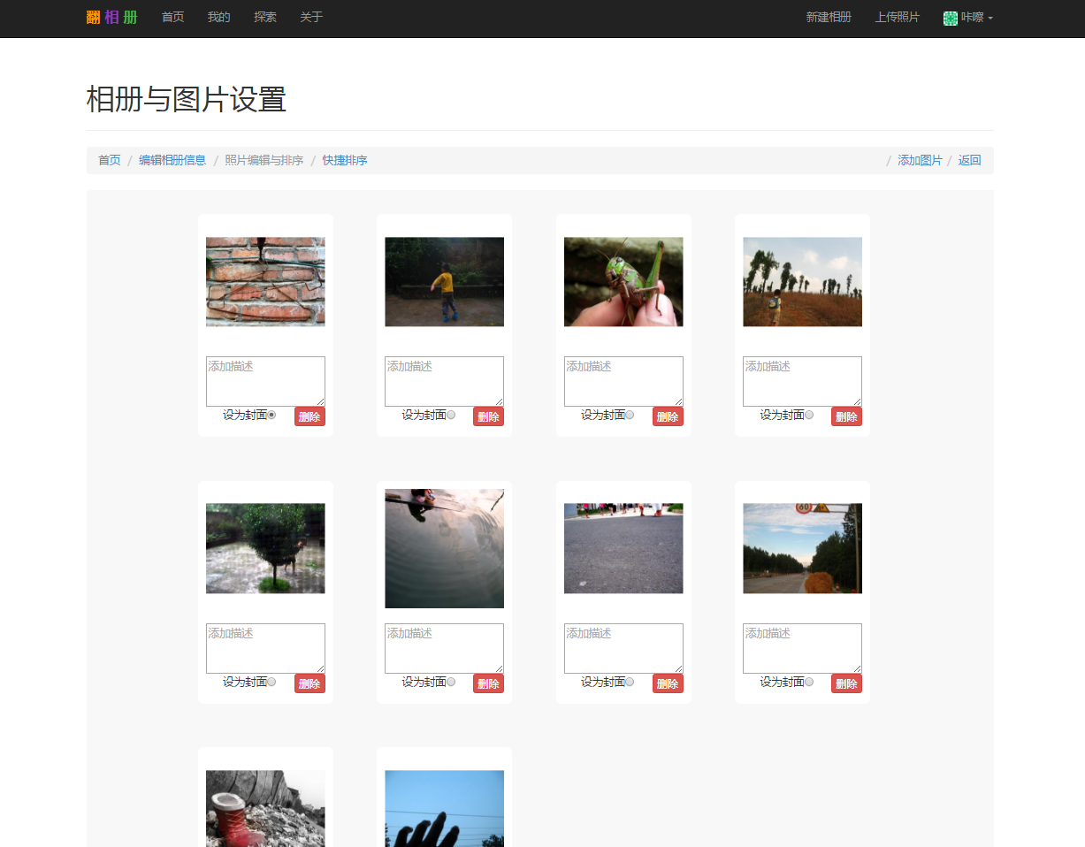Delete the brick wall photo

(x=309, y=416)
